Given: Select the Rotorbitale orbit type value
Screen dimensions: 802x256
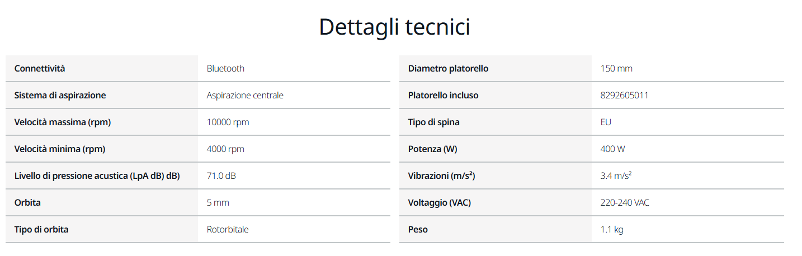Looking at the screenshot, I should (x=228, y=230).
